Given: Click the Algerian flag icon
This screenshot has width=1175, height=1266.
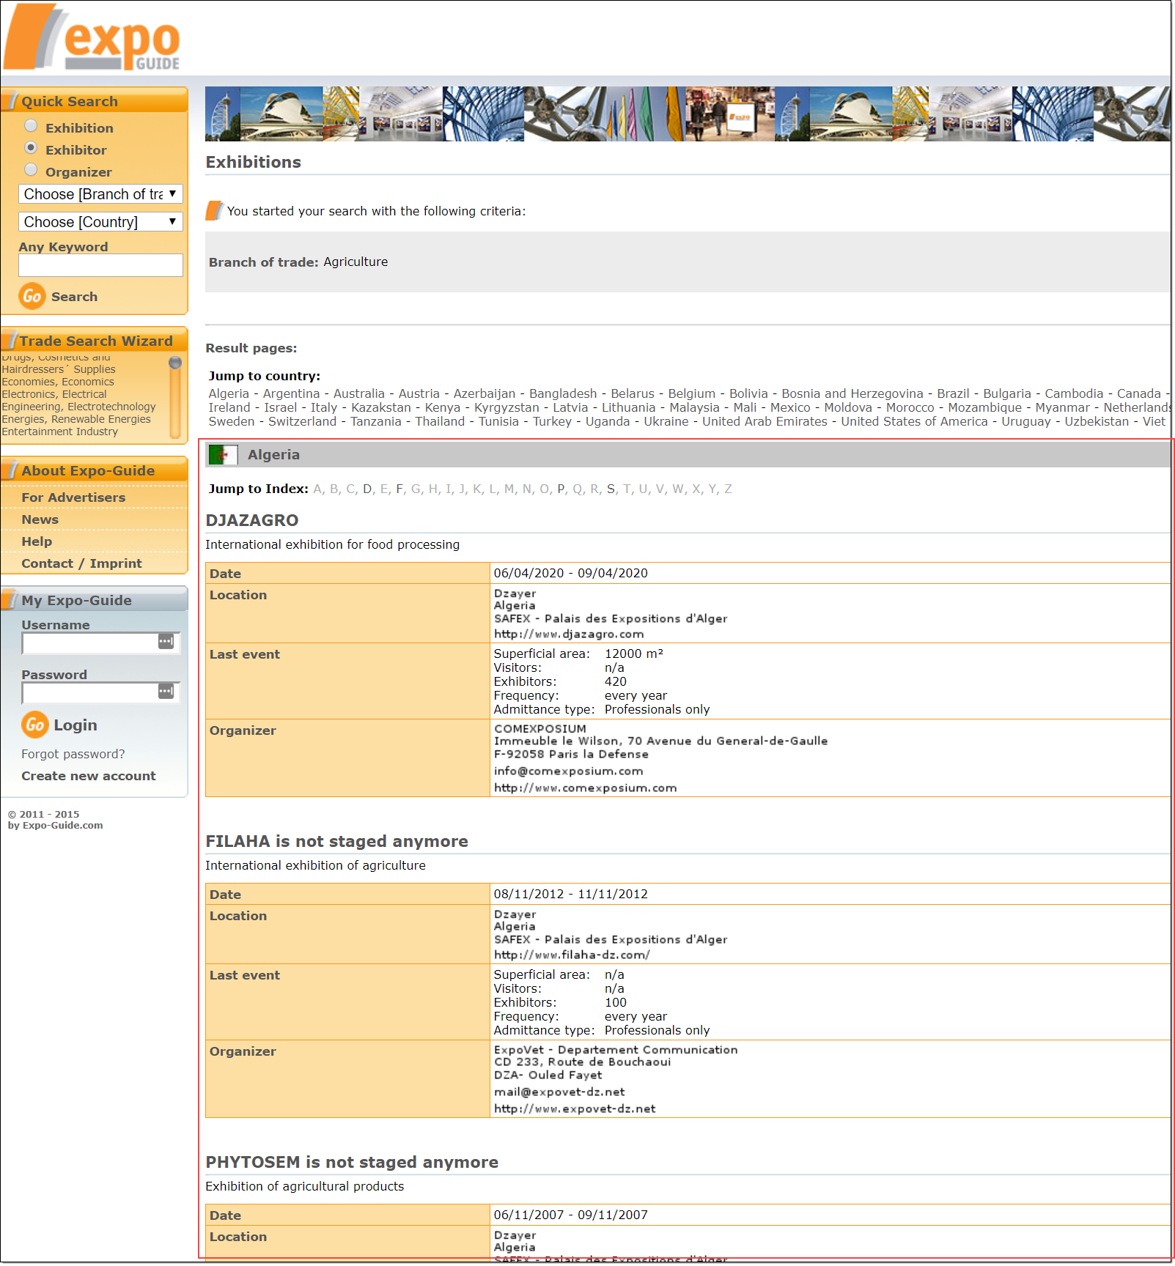Looking at the screenshot, I should tap(222, 454).
